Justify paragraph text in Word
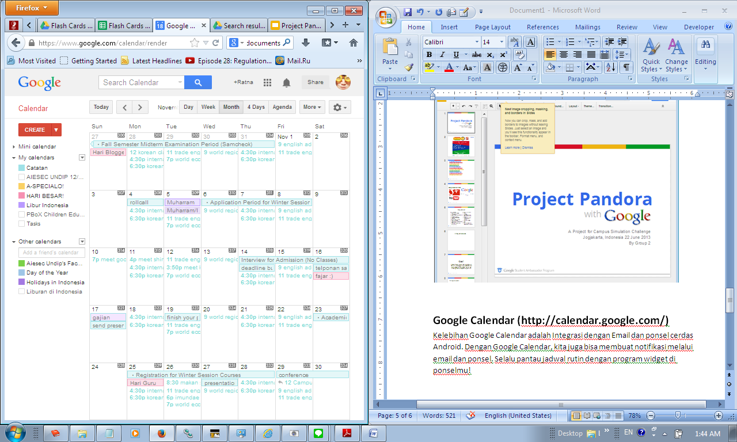 coord(591,55)
